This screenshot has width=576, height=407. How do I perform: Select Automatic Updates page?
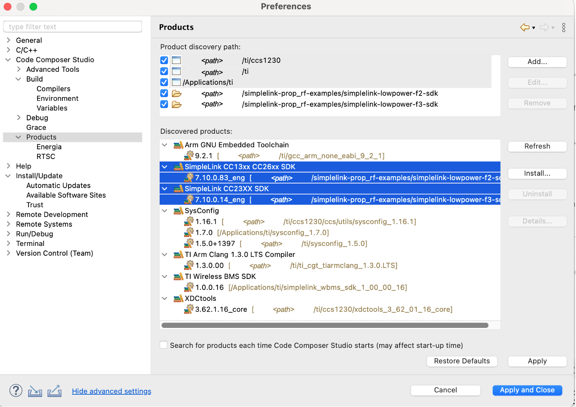(58, 186)
